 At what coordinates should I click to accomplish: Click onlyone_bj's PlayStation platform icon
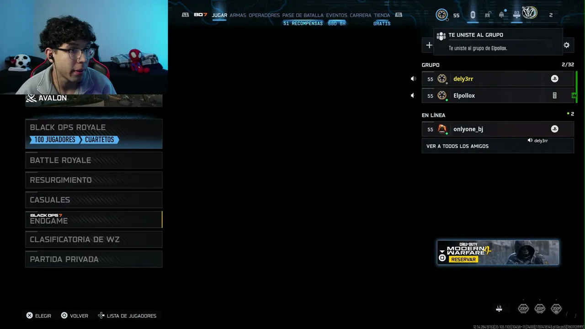tap(554, 129)
